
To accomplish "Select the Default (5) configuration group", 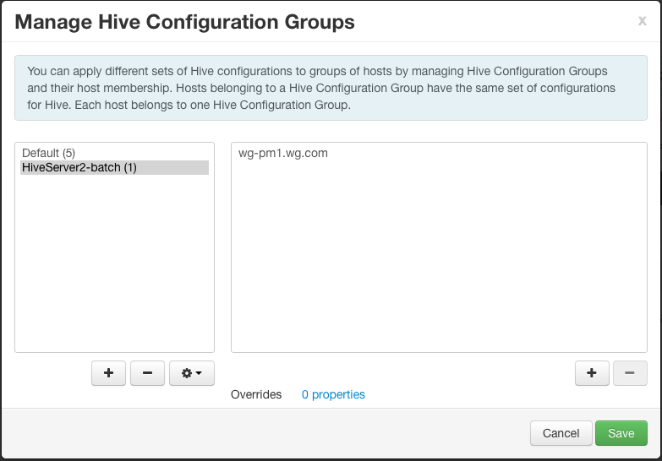I will (x=114, y=153).
